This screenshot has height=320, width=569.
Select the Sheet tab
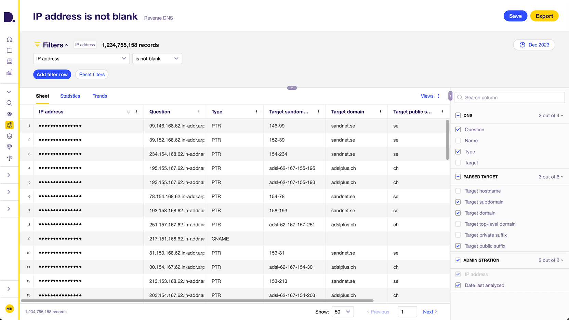43,96
